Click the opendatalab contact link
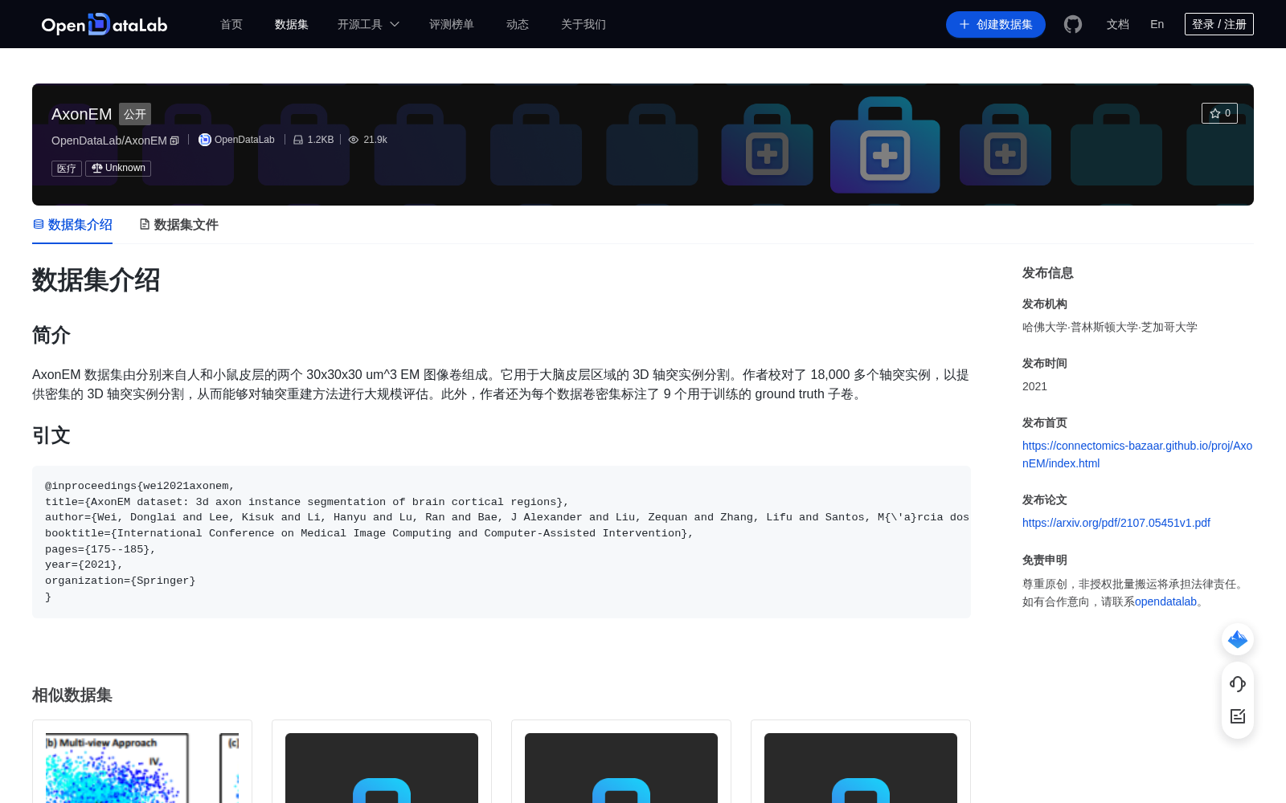This screenshot has width=1286, height=803. [1166, 601]
